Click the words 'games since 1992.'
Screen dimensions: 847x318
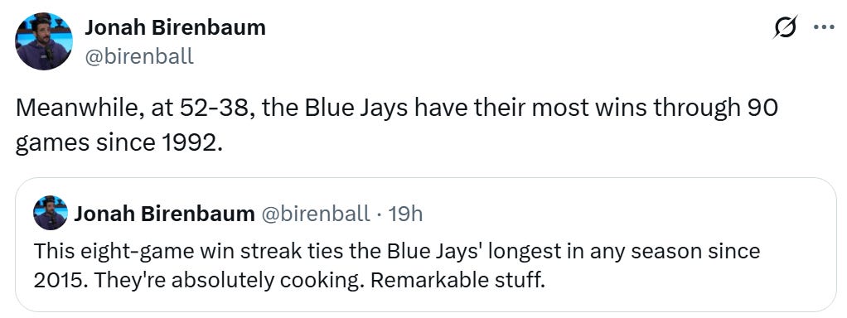(x=119, y=144)
